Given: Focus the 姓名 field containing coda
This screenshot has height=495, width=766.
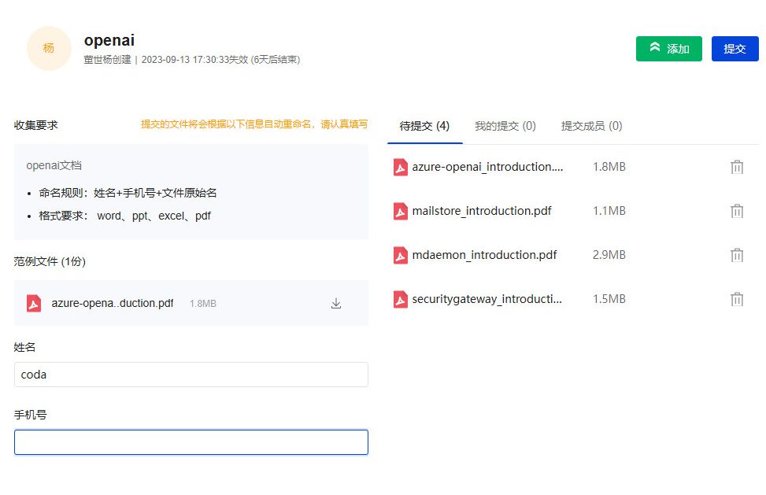Looking at the screenshot, I should pos(191,375).
